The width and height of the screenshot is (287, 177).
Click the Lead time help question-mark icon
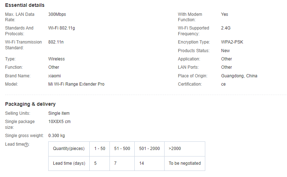click(x=26, y=145)
